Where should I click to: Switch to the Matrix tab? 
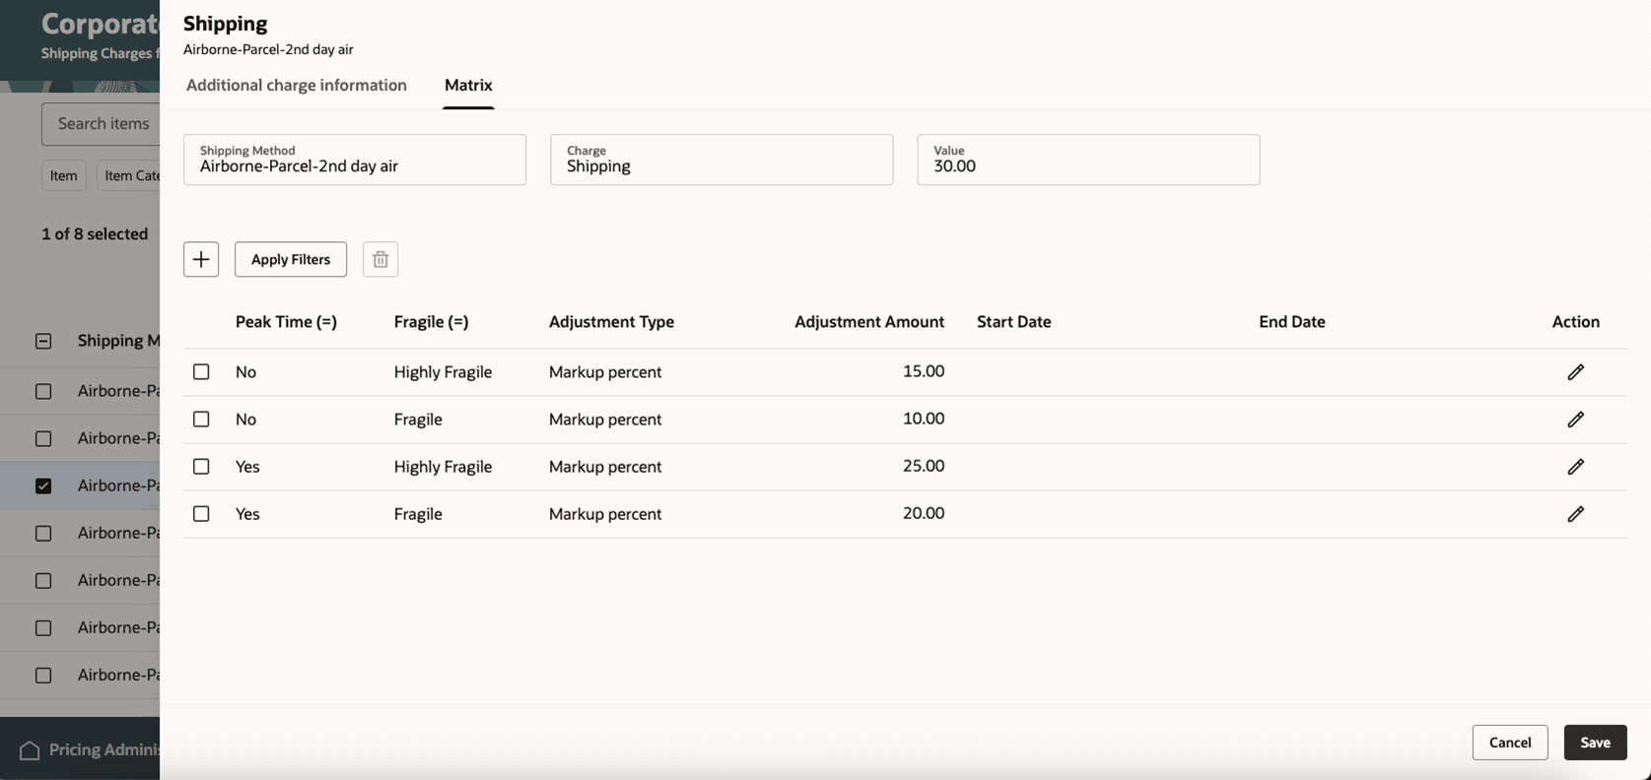click(x=468, y=86)
